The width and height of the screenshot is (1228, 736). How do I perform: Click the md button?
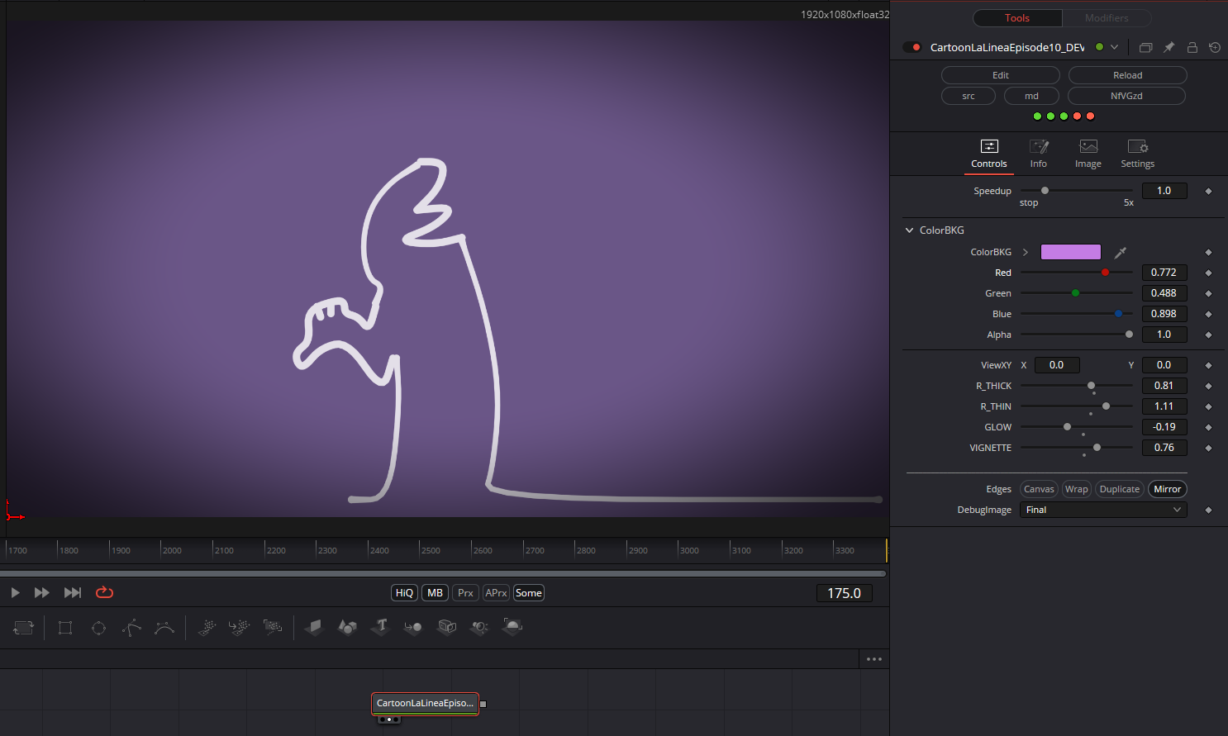click(x=1032, y=96)
